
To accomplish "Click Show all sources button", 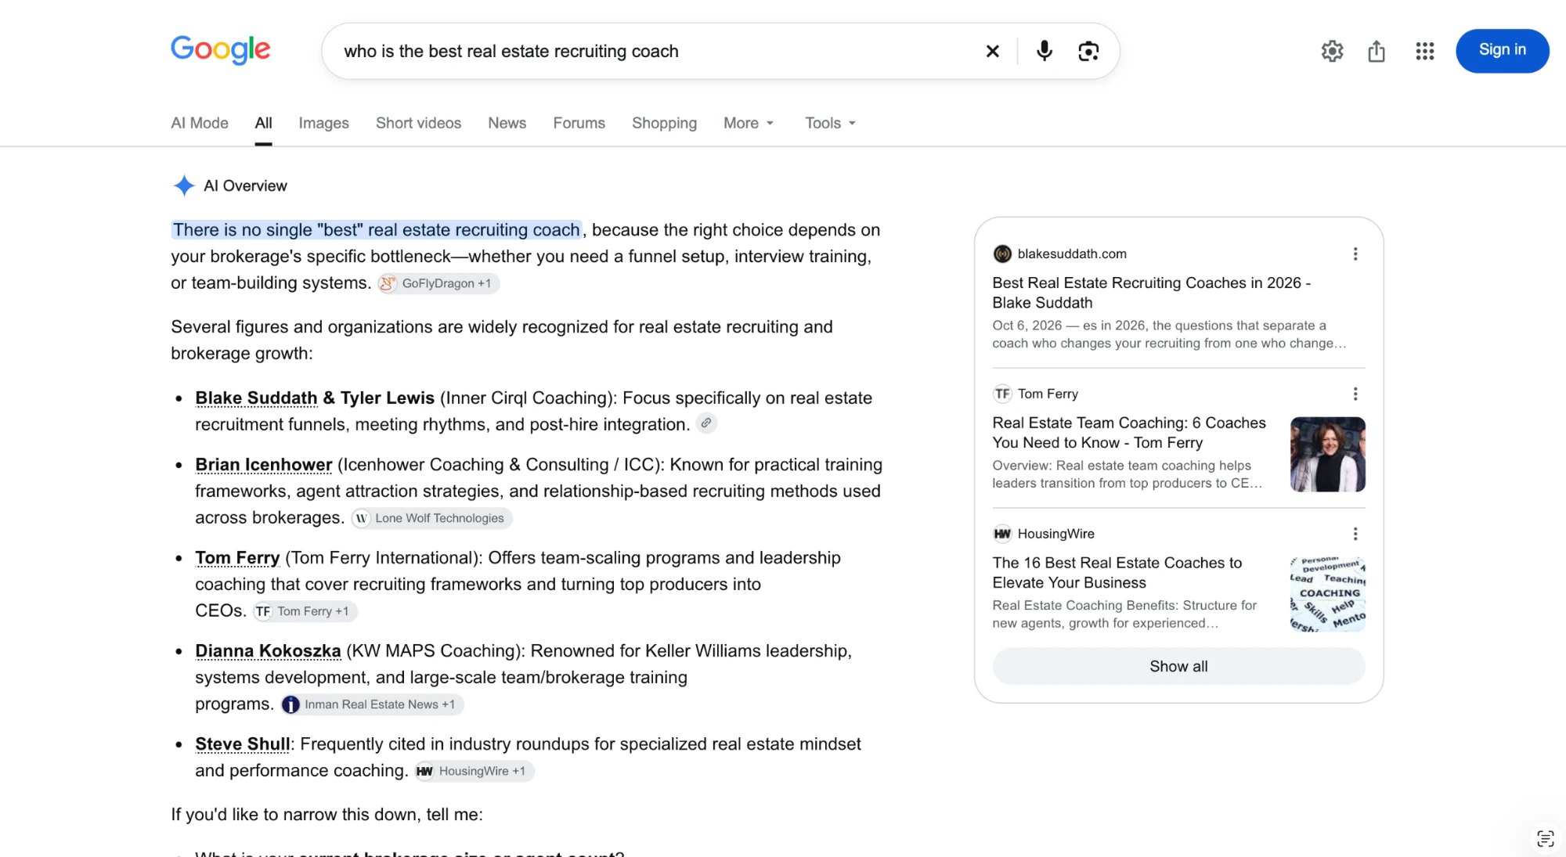I will click(x=1178, y=666).
